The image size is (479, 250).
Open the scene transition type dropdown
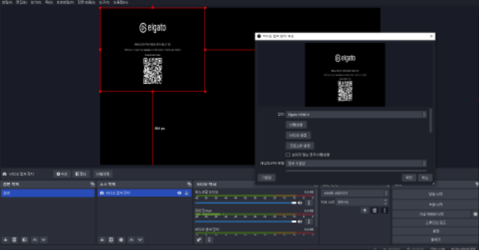click(x=354, y=193)
